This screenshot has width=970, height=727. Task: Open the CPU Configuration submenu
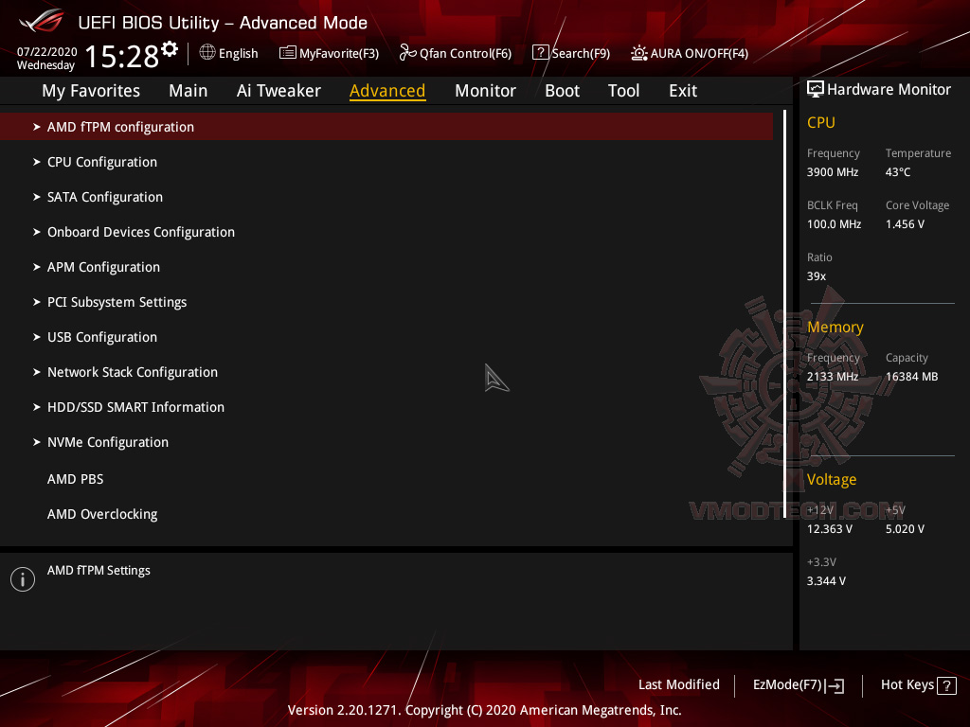coord(101,162)
